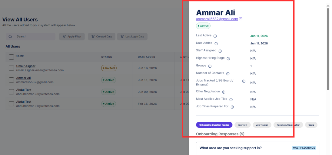
Task: Click the info icon next to Last Active
Action: tap(215, 36)
